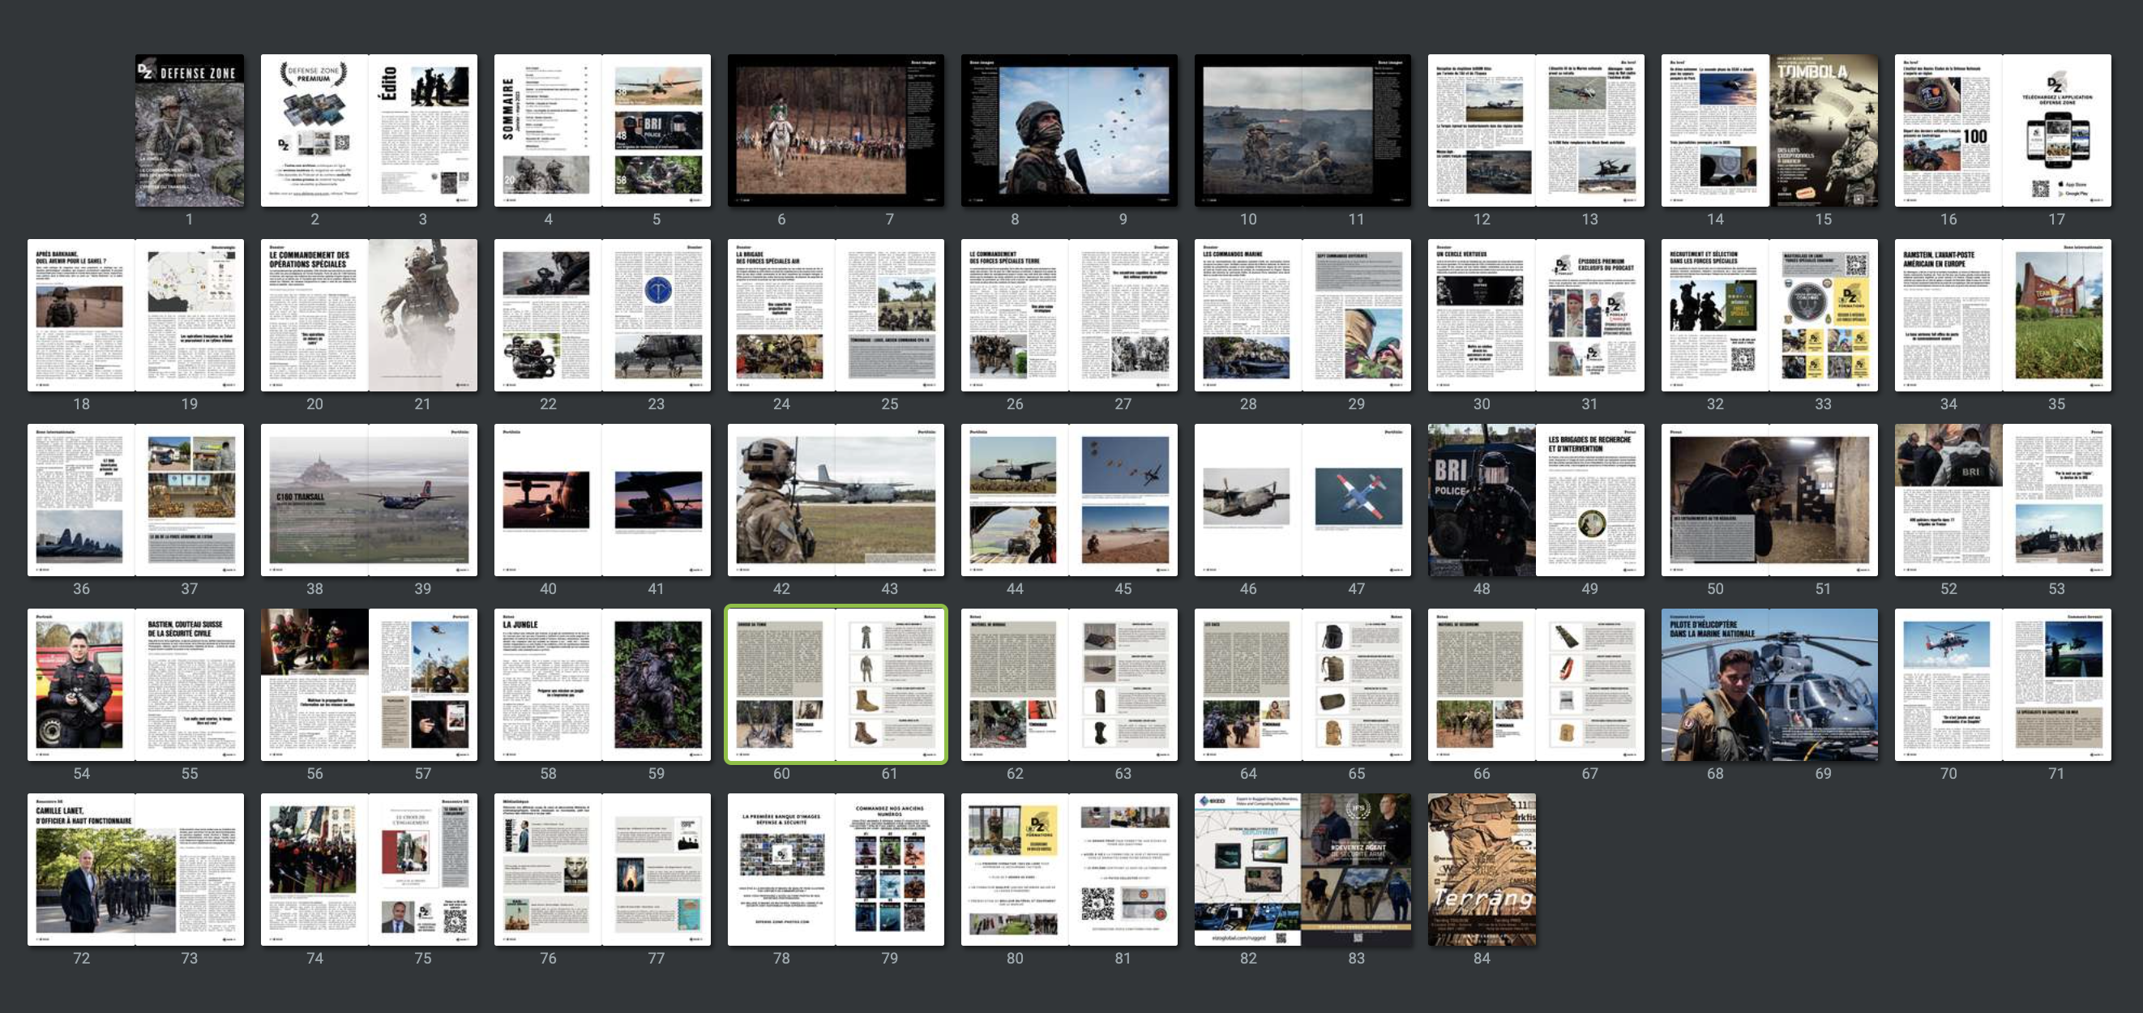
Task: Select the La Jungle page 58 thumbnail
Action: coord(547,685)
